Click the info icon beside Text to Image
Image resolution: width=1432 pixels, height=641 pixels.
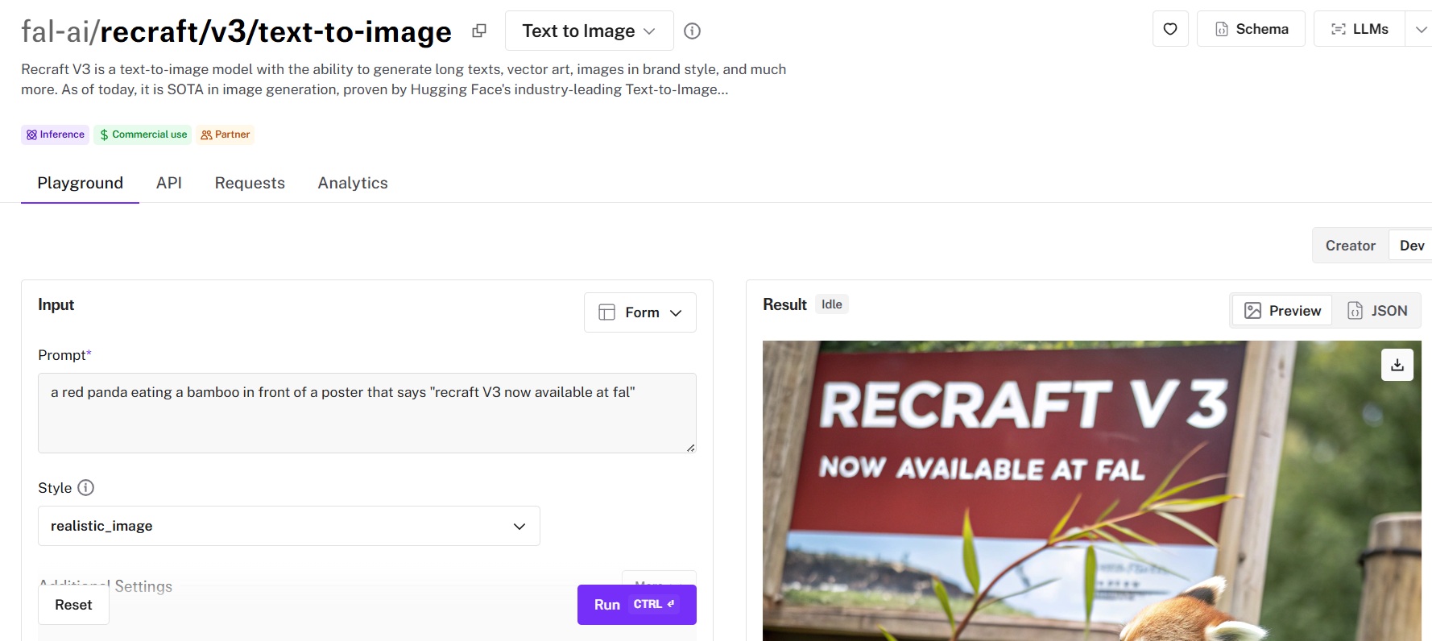692,31
